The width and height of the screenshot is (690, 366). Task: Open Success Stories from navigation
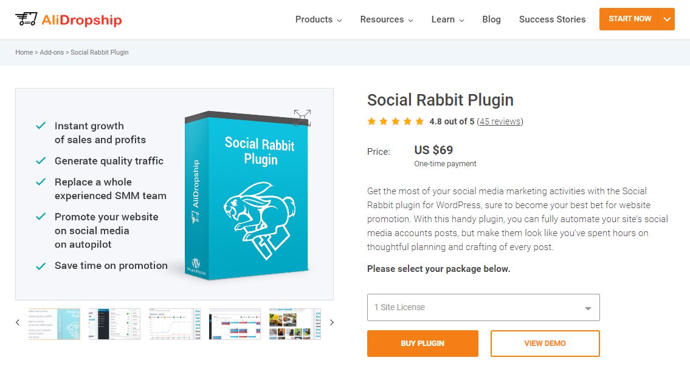(552, 19)
